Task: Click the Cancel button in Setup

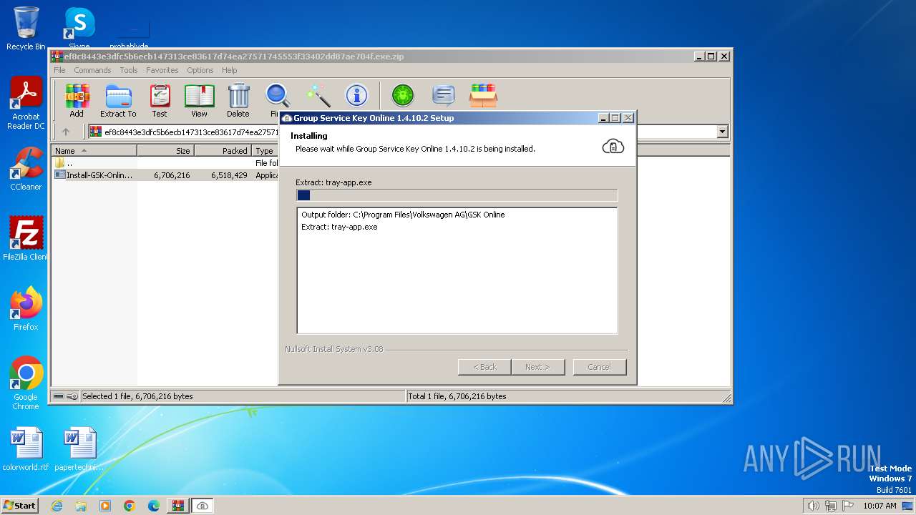Action: pyautogui.click(x=599, y=367)
